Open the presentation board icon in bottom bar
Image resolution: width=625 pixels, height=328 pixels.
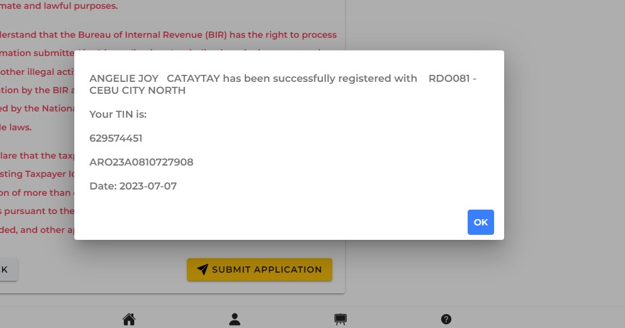point(340,319)
